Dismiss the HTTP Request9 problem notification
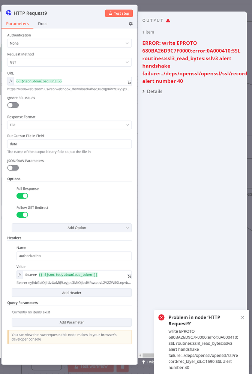 coord(243,317)
